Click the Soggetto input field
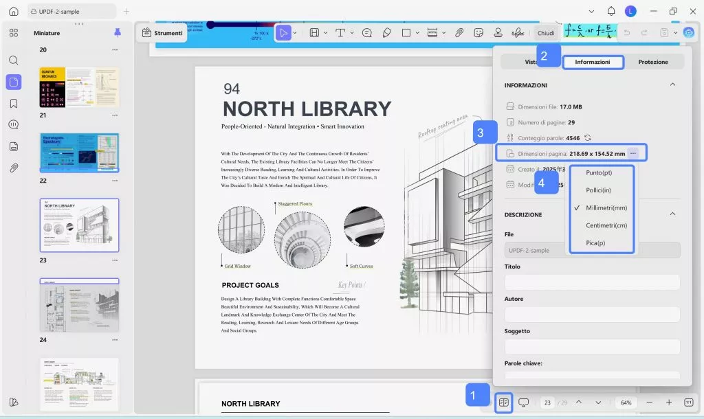This screenshot has height=419, width=704. tap(592, 347)
